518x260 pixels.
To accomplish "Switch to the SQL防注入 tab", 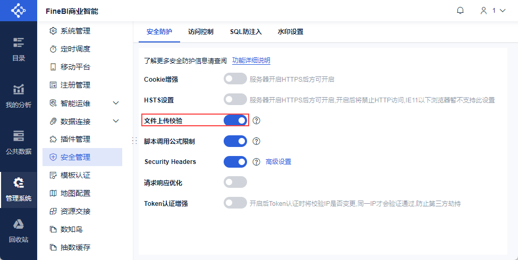I will point(245,32).
